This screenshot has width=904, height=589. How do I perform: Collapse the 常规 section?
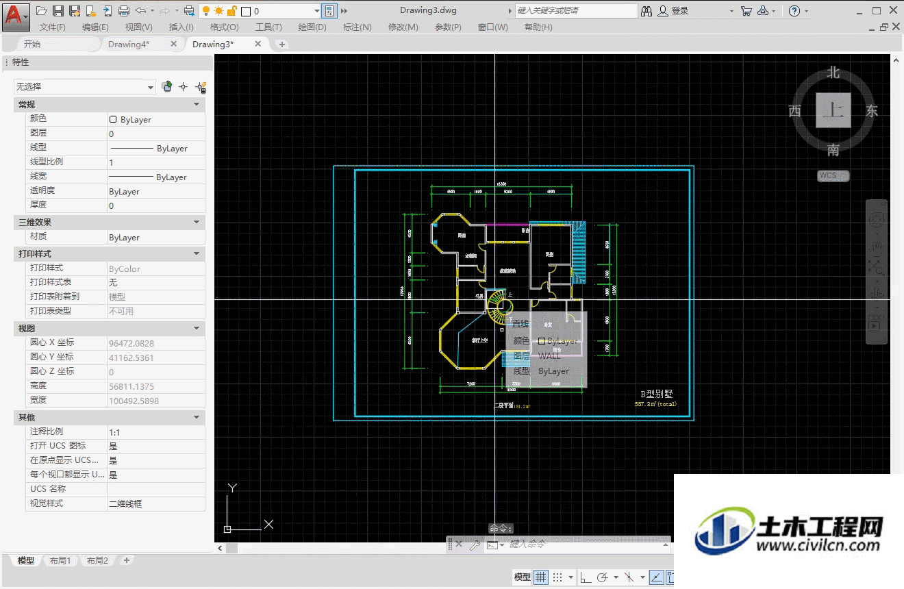[197, 105]
